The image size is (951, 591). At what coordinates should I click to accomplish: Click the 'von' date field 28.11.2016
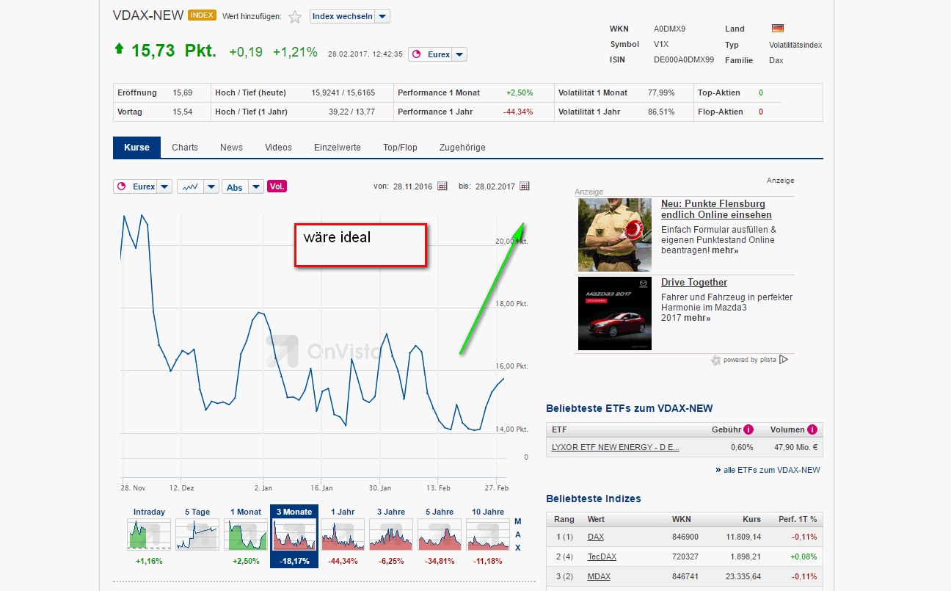414,186
